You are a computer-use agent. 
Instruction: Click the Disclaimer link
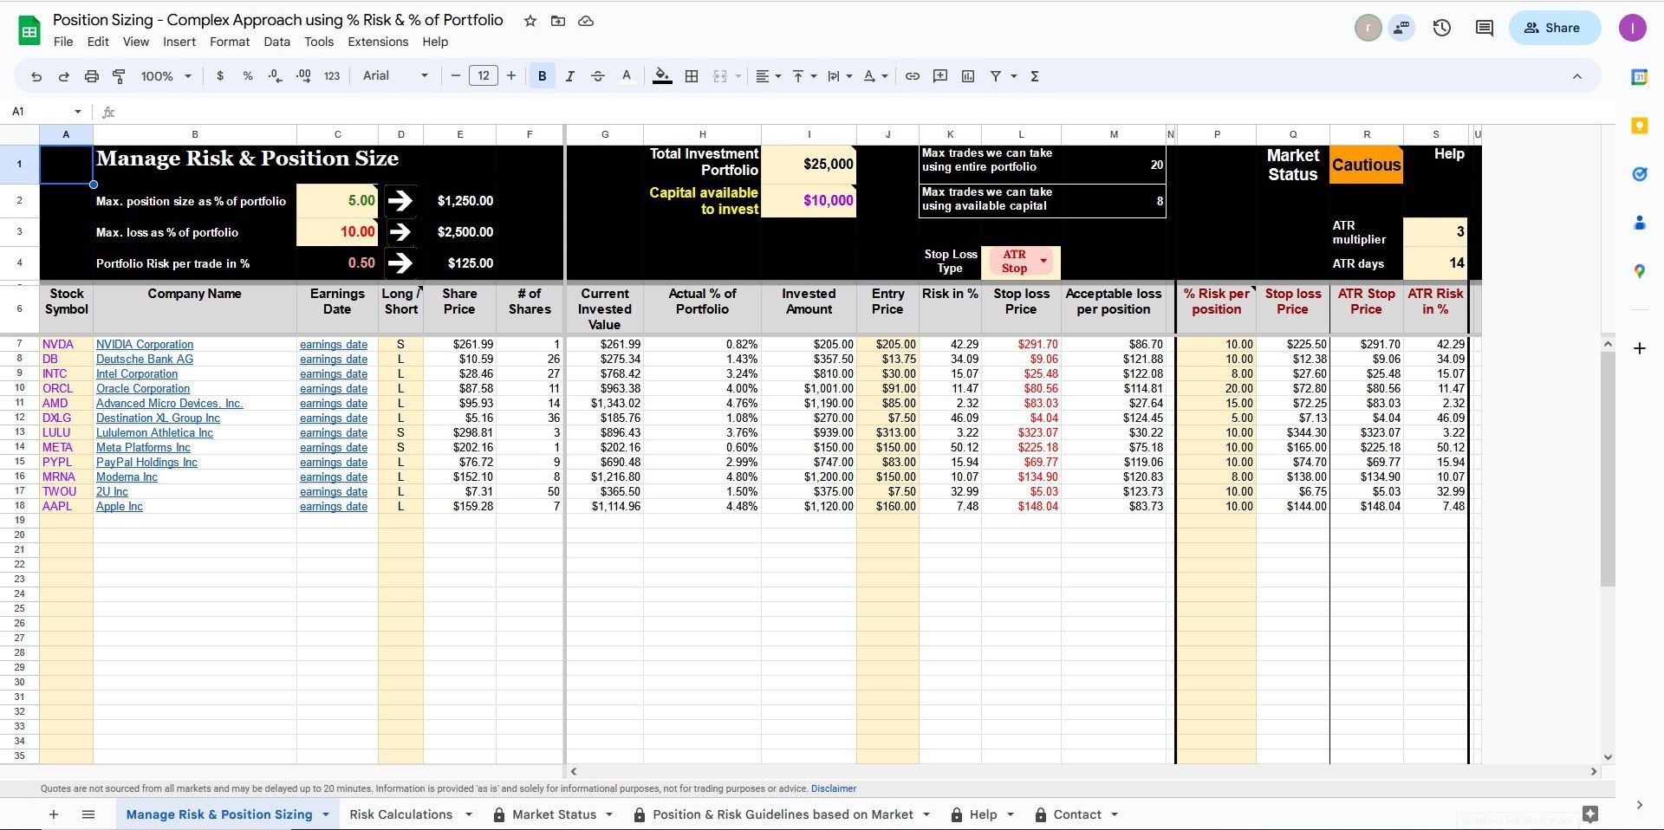tap(834, 788)
